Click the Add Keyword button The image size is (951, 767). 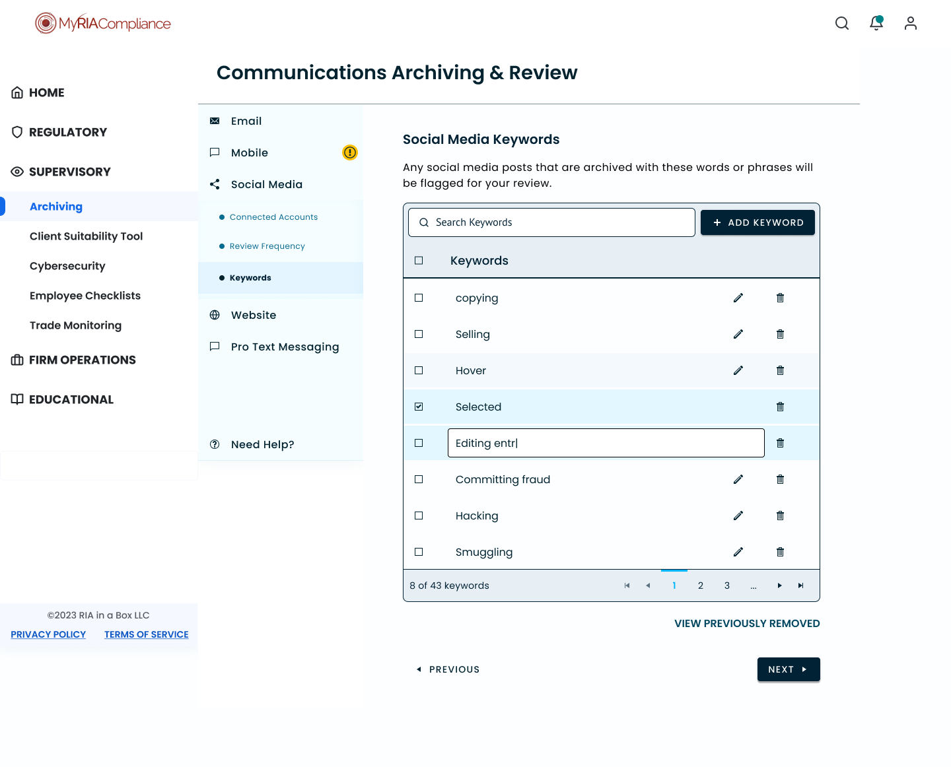click(757, 222)
